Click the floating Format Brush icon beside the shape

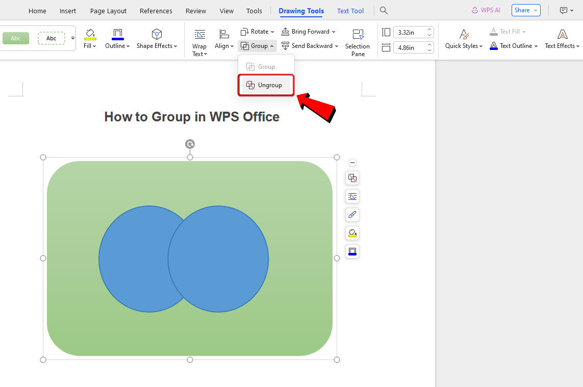352,215
